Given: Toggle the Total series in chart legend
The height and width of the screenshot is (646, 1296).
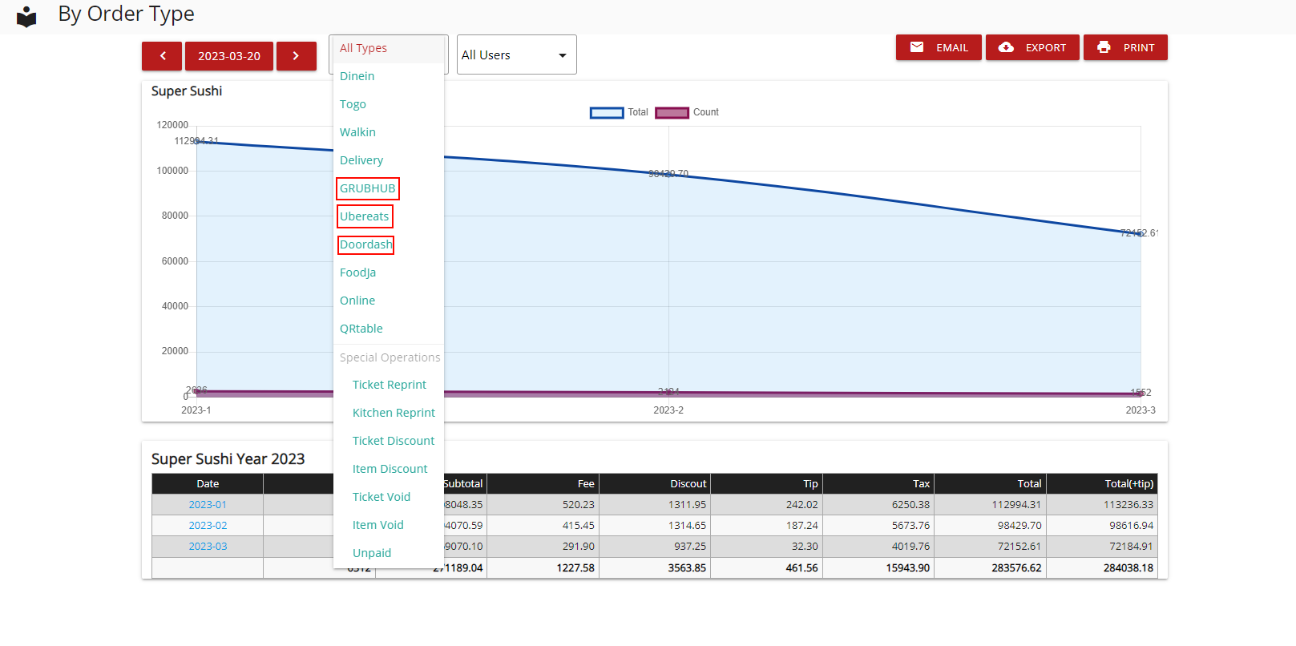Looking at the screenshot, I should [x=619, y=112].
